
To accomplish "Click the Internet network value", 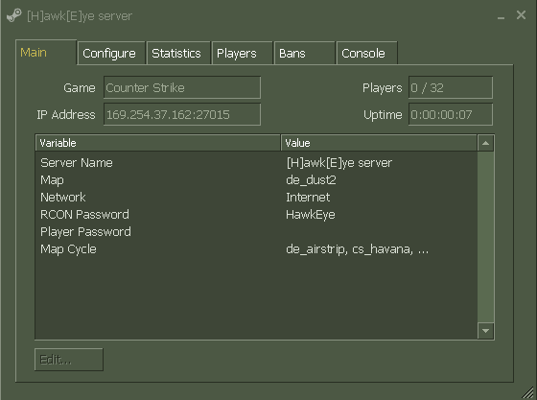I will (308, 198).
